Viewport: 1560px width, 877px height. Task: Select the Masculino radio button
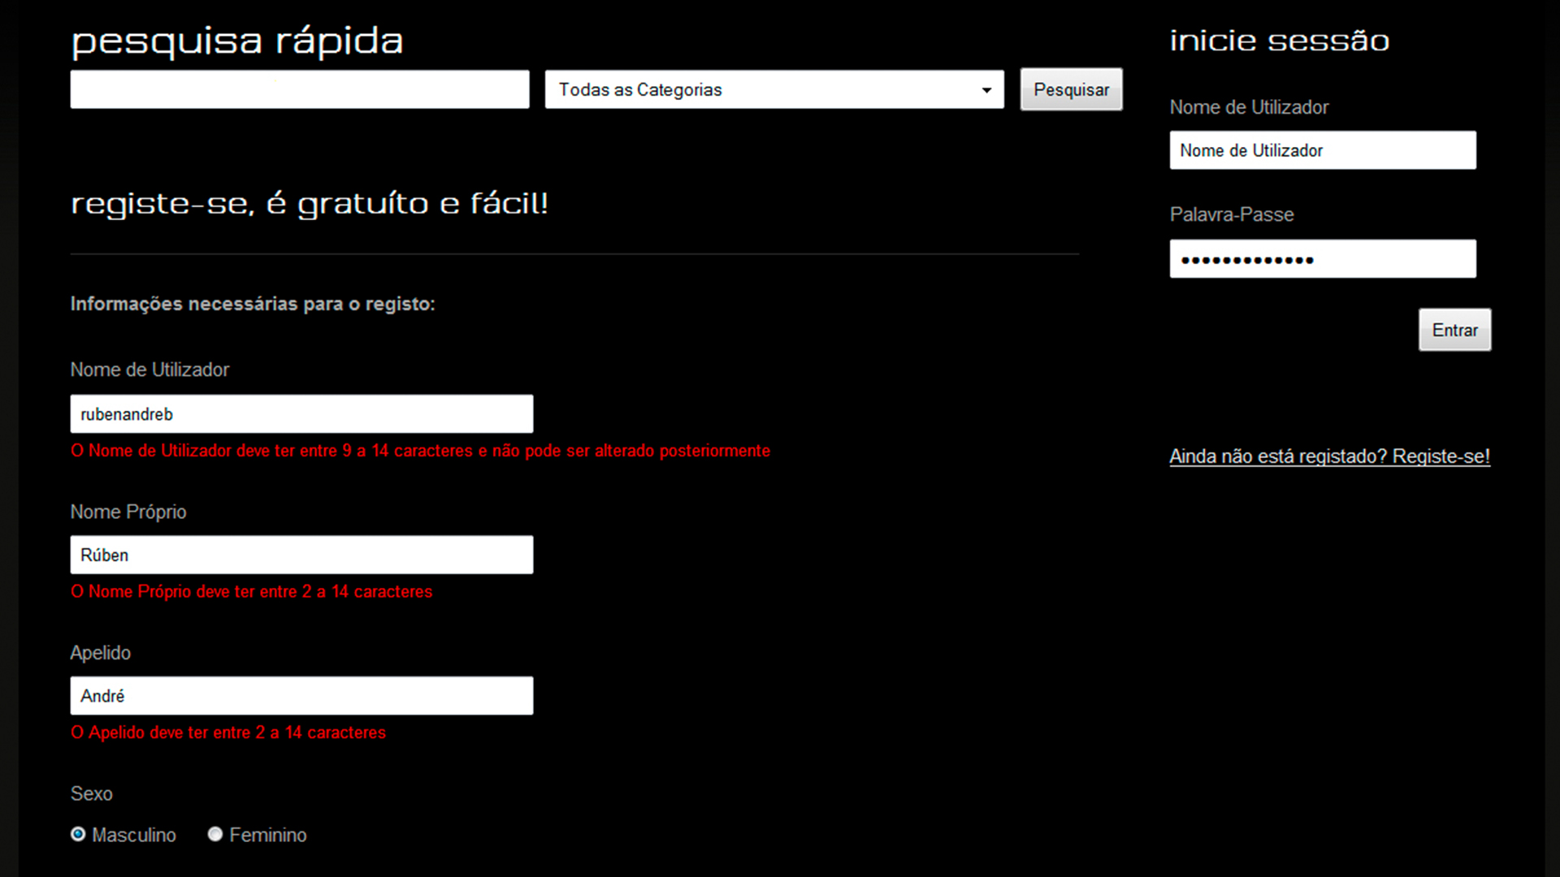78,834
